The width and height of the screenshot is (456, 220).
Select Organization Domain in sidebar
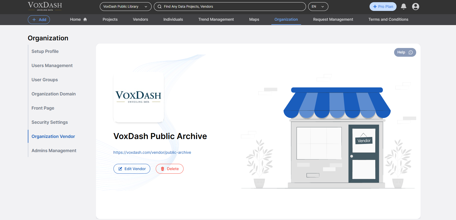coord(53,94)
